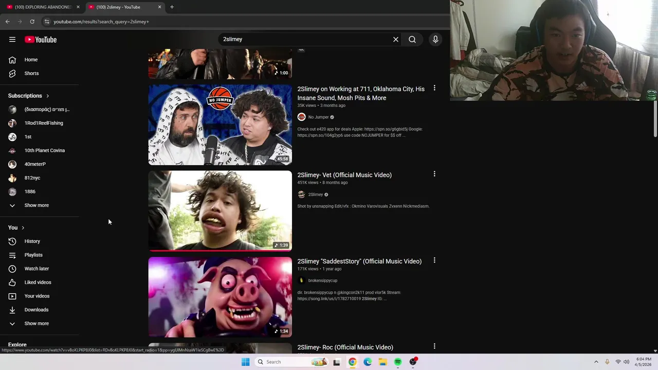658x370 pixels.
Task: Visit the 2Slimey channel name
Action: tap(316, 195)
